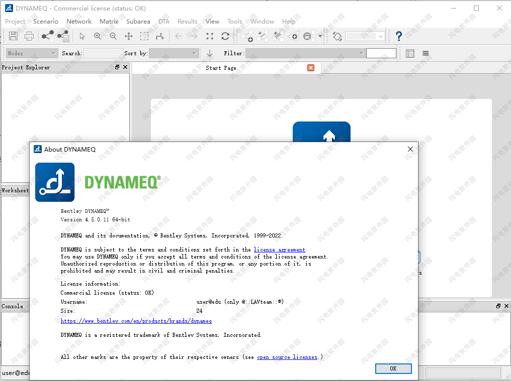Close the Project Explorer panel
This screenshot has height=381, width=511.
pyautogui.click(x=125, y=67)
